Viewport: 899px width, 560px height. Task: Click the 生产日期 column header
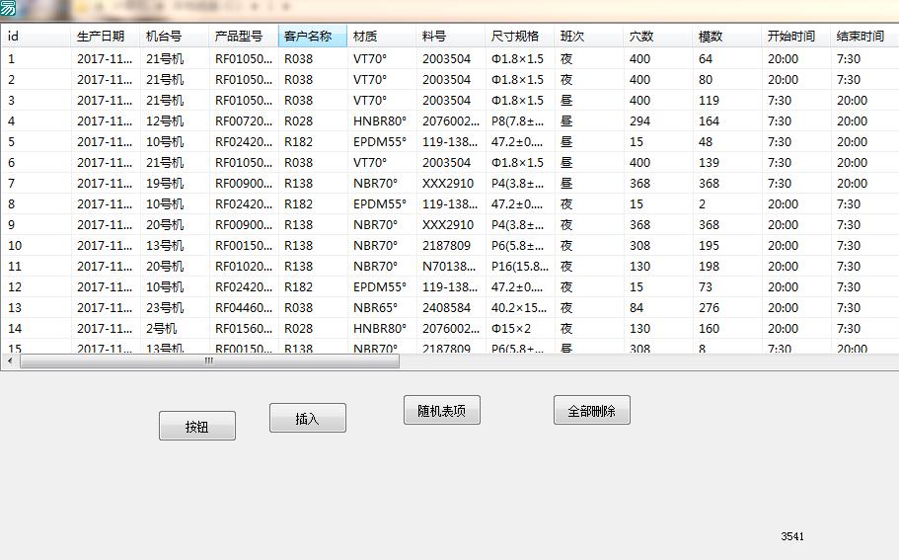pos(105,37)
